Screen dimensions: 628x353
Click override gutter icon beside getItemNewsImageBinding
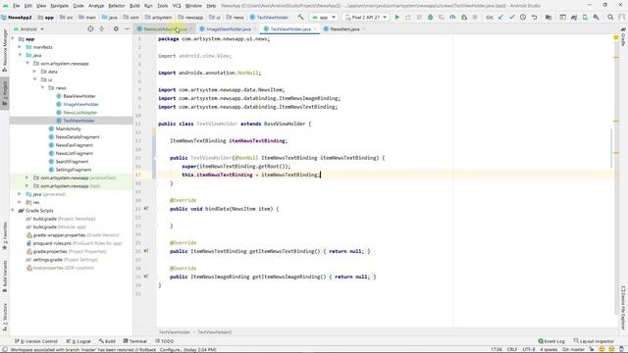click(146, 277)
